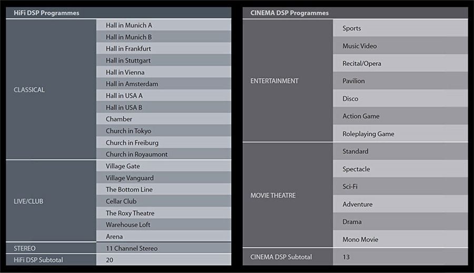Viewport: 474px width, 273px height.
Task: Select 11 Channel Stereo entry
Action: click(164, 248)
